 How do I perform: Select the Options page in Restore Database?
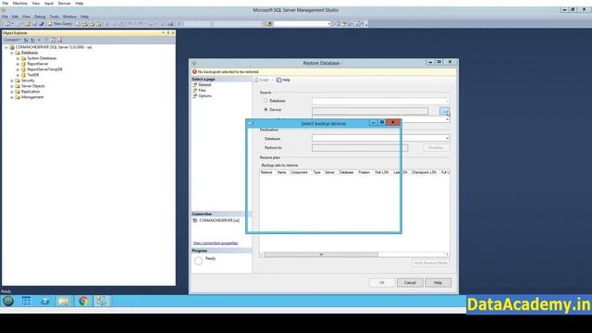coord(204,96)
